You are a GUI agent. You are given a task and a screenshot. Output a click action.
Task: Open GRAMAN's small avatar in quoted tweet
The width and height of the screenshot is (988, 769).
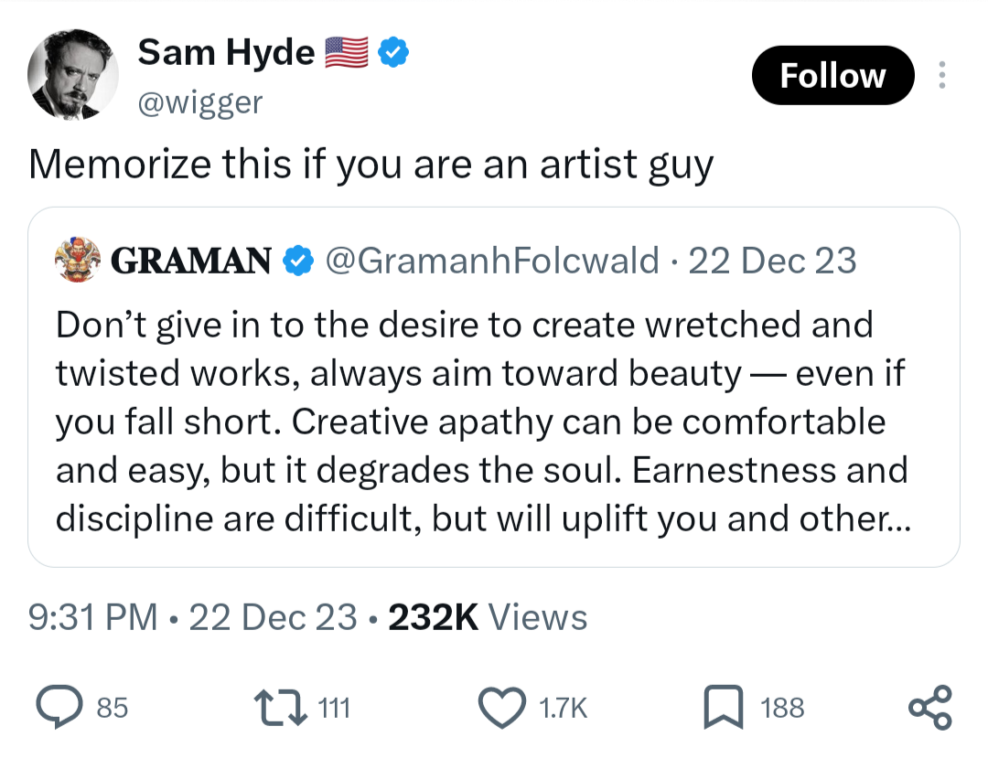point(78,260)
